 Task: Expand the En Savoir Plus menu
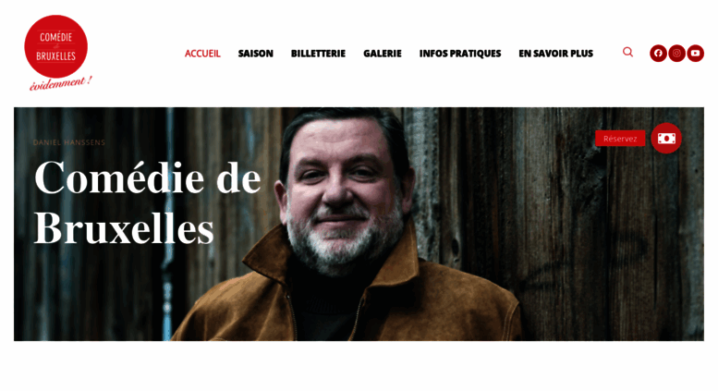(x=556, y=54)
